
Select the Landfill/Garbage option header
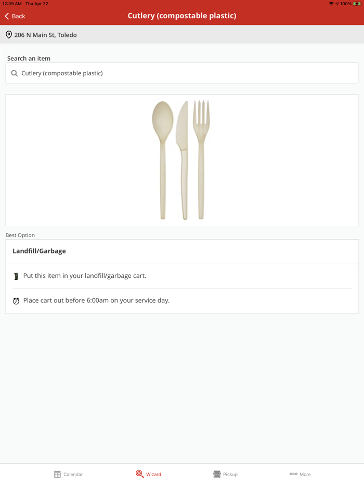coord(182,251)
